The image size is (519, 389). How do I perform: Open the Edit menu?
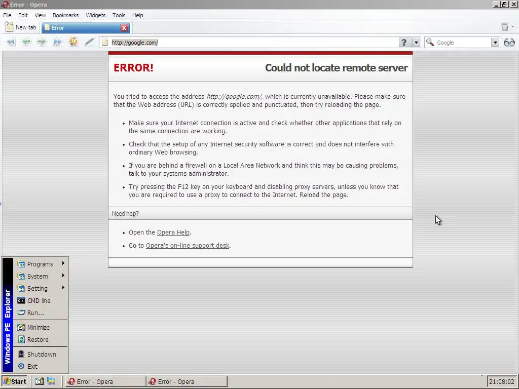click(x=23, y=15)
